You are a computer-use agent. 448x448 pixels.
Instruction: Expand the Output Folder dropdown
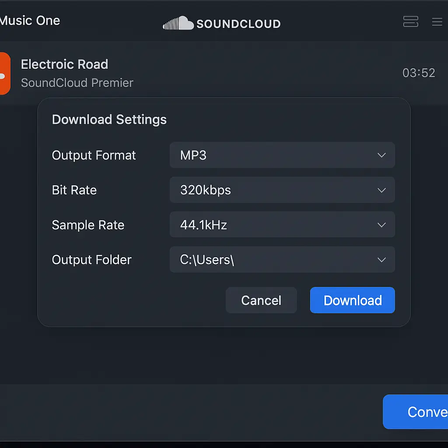pos(282,259)
